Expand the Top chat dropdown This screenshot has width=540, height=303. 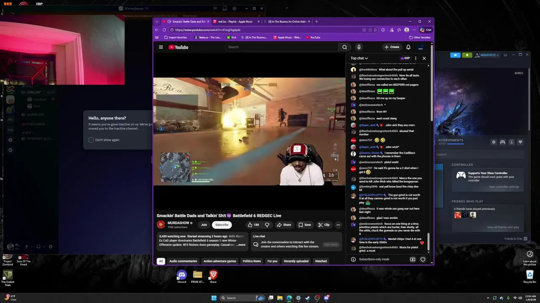click(x=359, y=58)
